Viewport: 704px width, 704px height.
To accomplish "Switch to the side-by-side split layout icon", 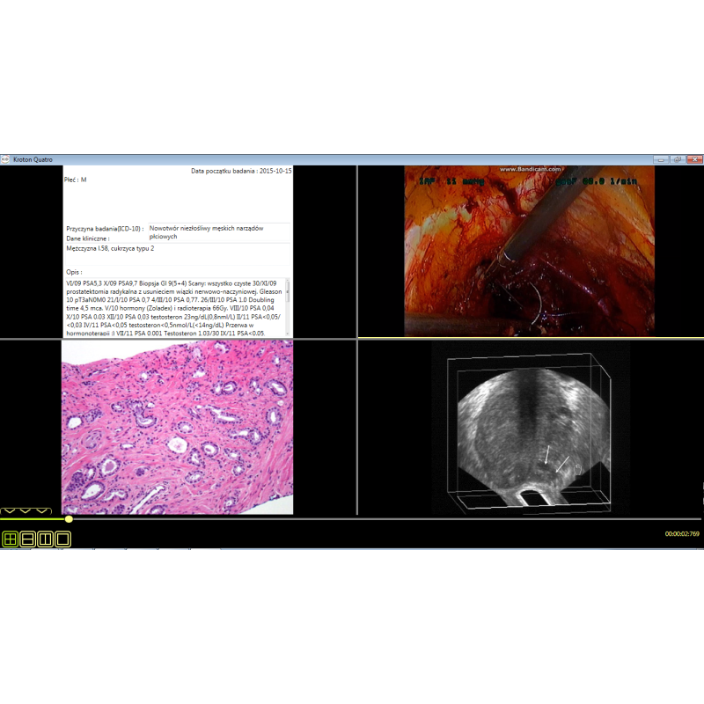I will [46, 539].
